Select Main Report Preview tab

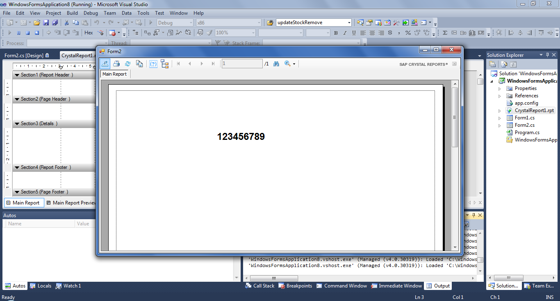(x=71, y=203)
